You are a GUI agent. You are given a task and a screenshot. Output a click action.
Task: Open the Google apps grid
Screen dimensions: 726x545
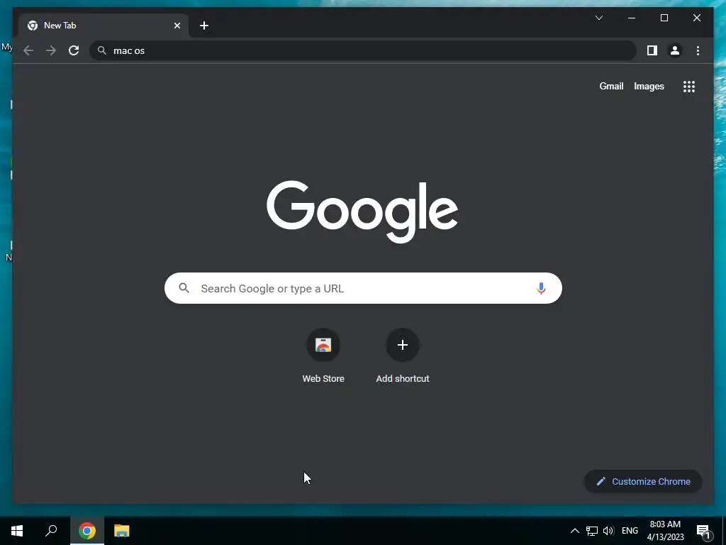pos(689,87)
